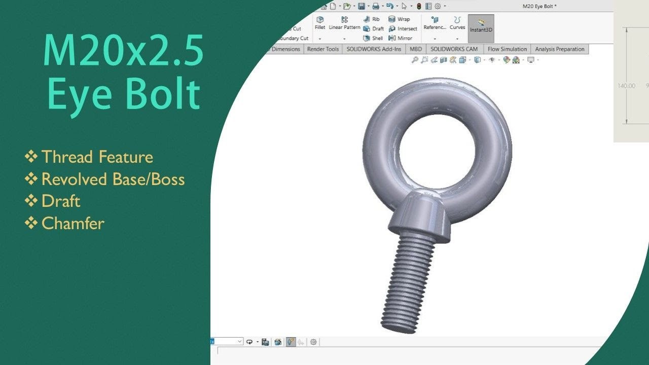Click the 140.00 dimension value
This screenshot has width=649, height=365.
[626, 86]
